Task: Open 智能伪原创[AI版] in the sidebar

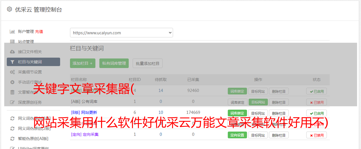Action: pyautogui.click(x=33, y=139)
